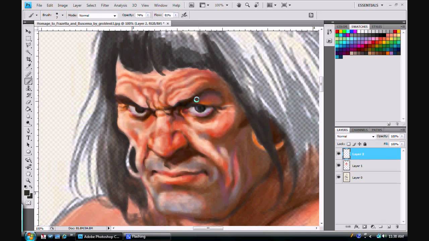Open the brush Mode dropdown in the options bar
This screenshot has width=429, height=241.
pyautogui.click(x=97, y=15)
